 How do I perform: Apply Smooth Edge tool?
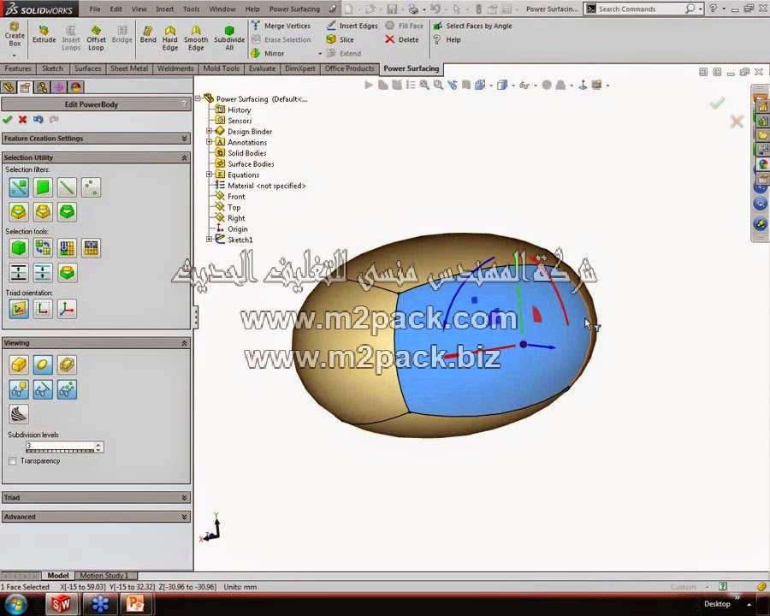click(196, 38)
